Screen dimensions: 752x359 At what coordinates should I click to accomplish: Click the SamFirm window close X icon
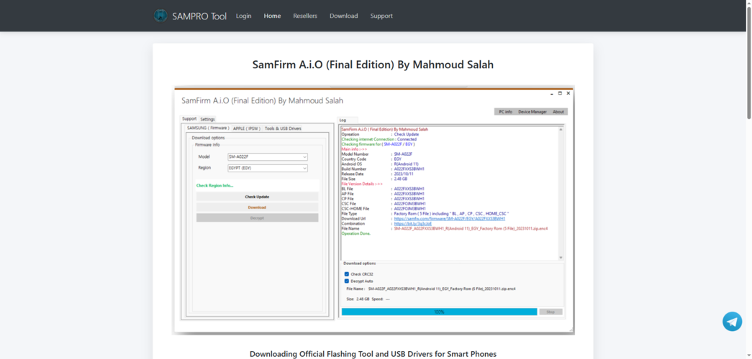pos(568,93)
